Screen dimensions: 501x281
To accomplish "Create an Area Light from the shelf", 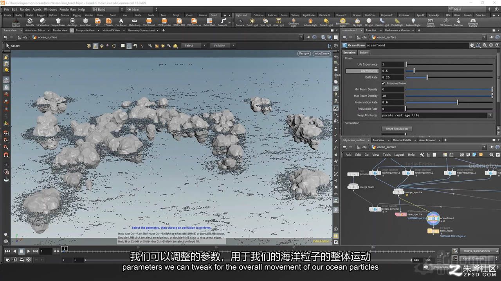I will click(x=278, y=22).
